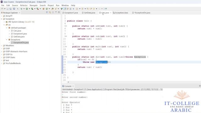Collapse the (default package) node
The image size is (201, 113).
pos(7,28)
